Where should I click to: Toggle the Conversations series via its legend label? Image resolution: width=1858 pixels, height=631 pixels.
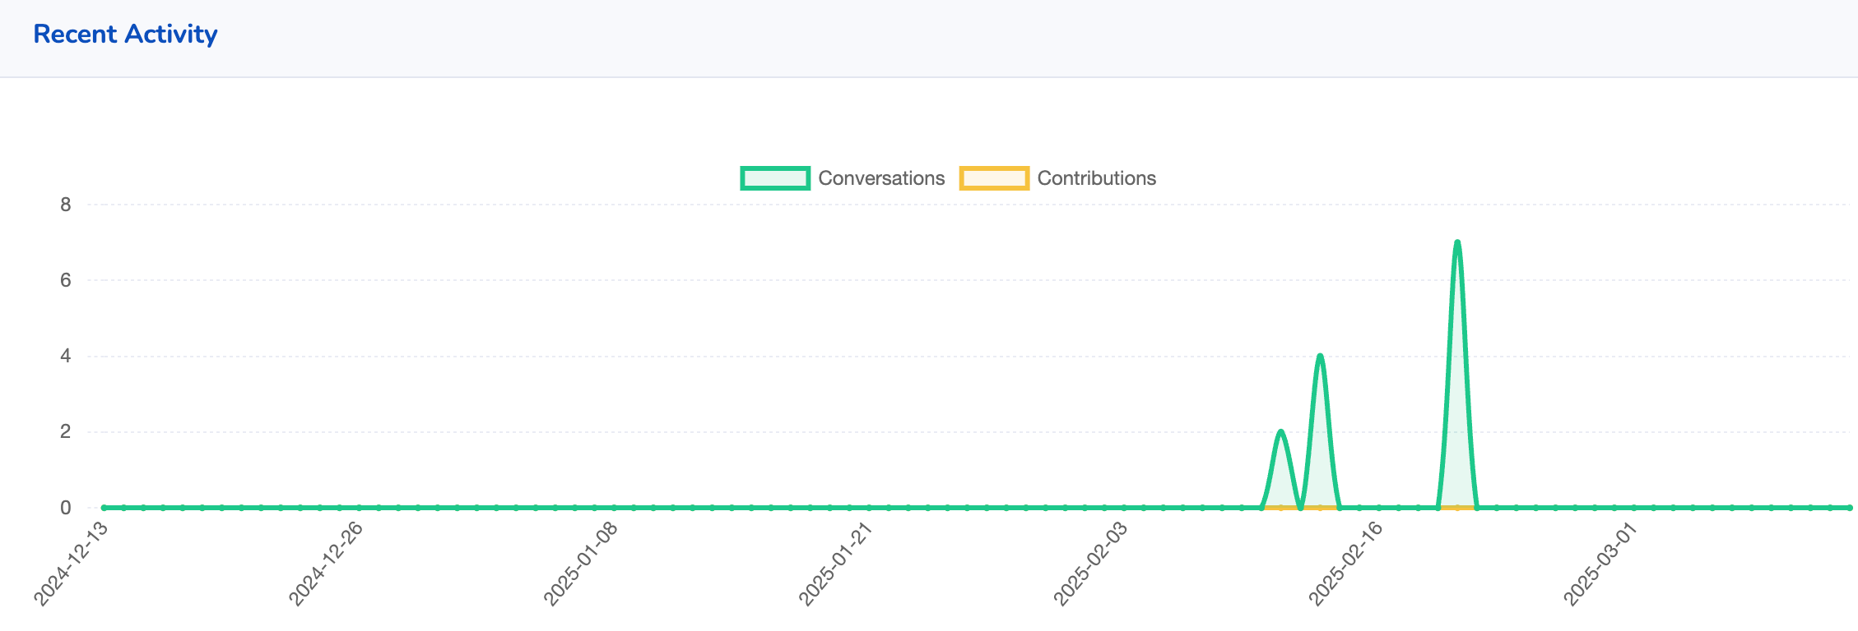[x=880, y=178]
